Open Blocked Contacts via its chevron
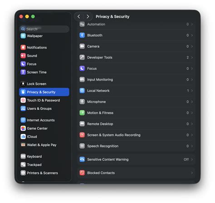 [x=192, y=173]
